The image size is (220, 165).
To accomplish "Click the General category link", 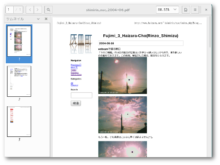I will 74,85.
